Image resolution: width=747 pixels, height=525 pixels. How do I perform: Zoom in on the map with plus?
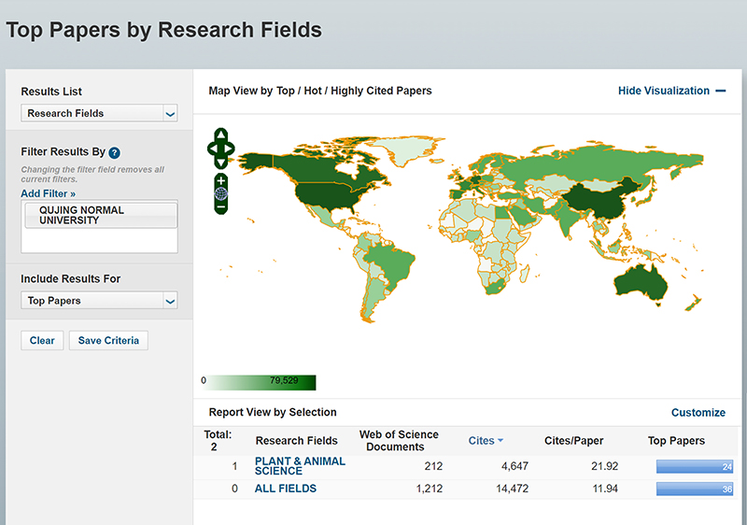[x=220, y=179]
